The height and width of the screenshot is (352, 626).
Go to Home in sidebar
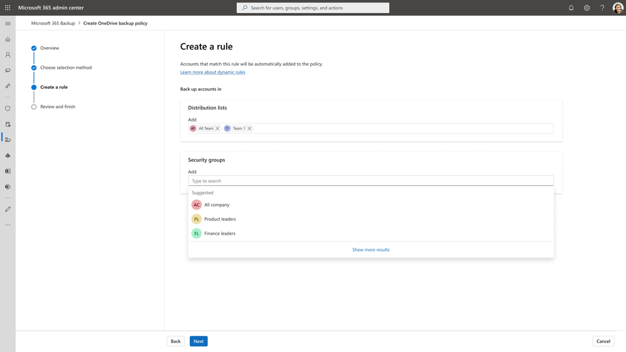(8, 39)
